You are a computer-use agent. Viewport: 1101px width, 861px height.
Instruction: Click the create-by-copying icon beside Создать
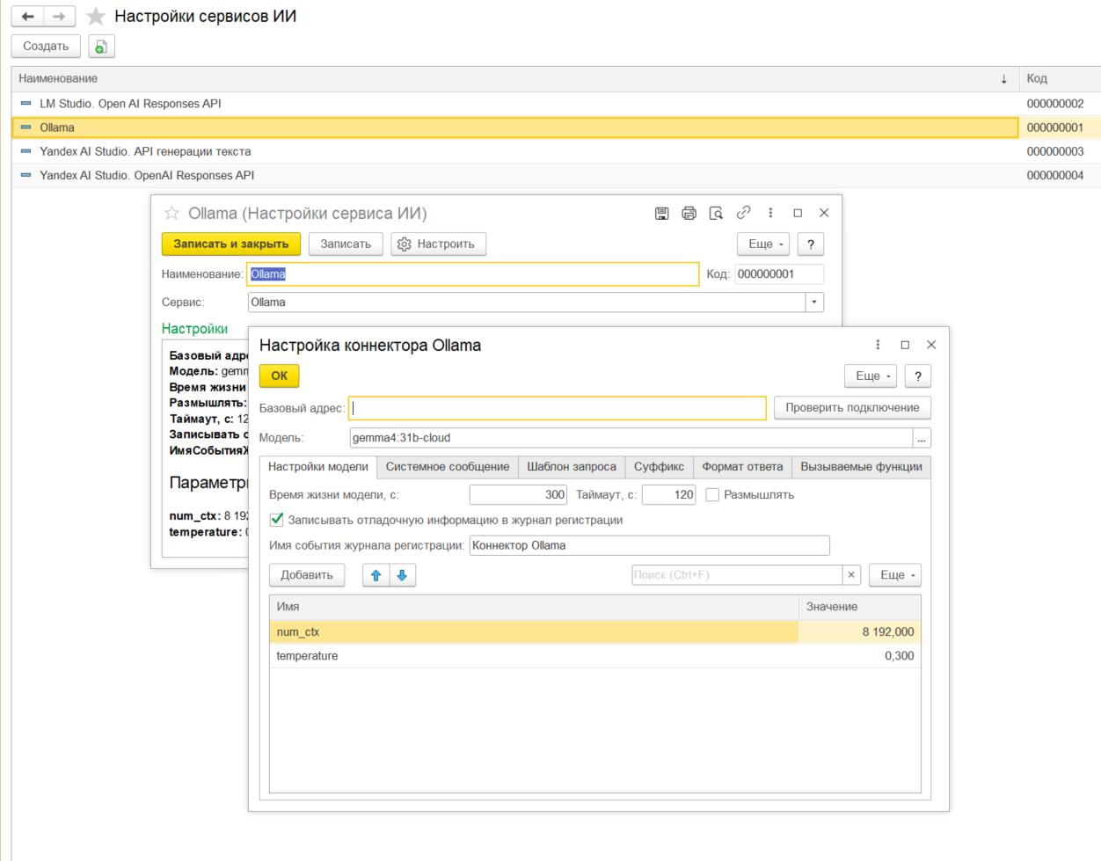click(x=101, y=47)
